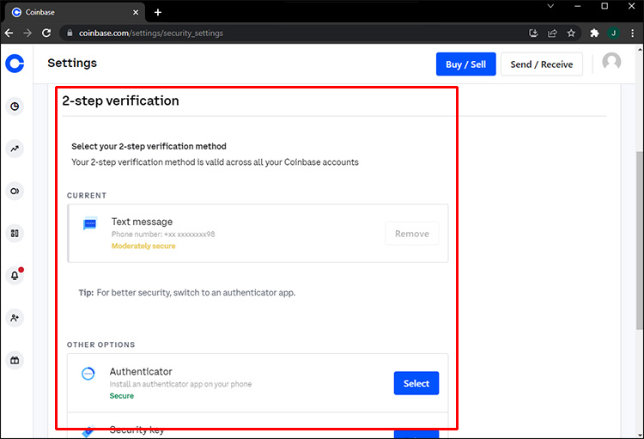The width and height of the screenshot is (644, 439).
Task: Open a new browser tab
Action: [158, 12]
